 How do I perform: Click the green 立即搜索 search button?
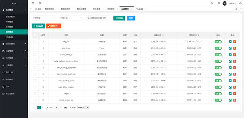click(x=119, y=18)
